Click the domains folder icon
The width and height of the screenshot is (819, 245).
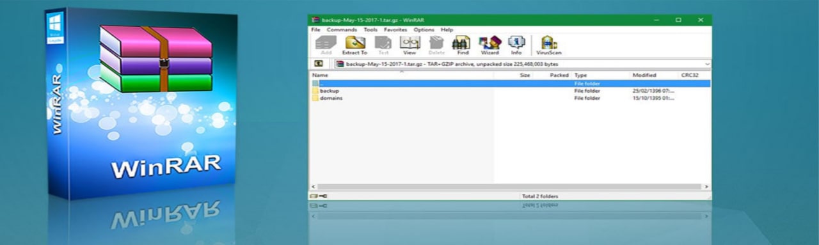[x=315, y=98]
